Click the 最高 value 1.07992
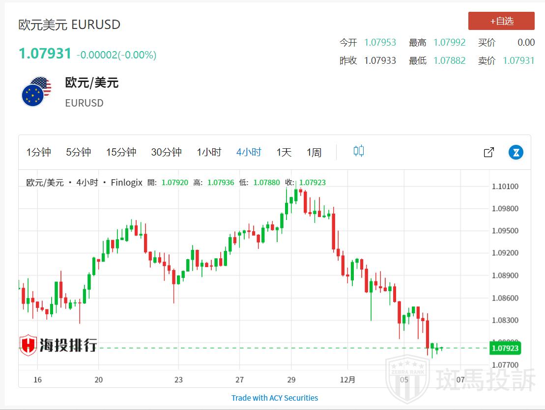The image size is (545, 410). tap(450, 42)
